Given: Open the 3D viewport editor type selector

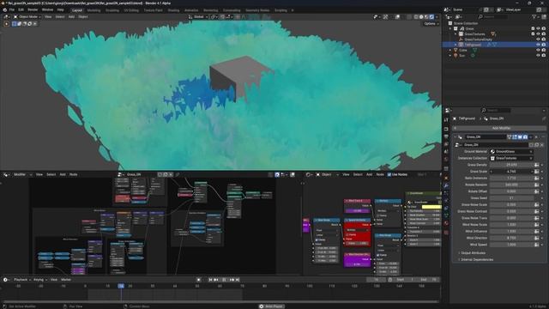Looking at the screenshot, I should point(6,17).
